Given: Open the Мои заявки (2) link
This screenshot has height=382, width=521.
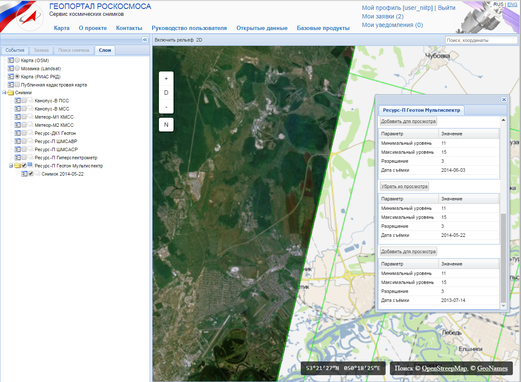Looking at the screenshot, I should [383, 16].
